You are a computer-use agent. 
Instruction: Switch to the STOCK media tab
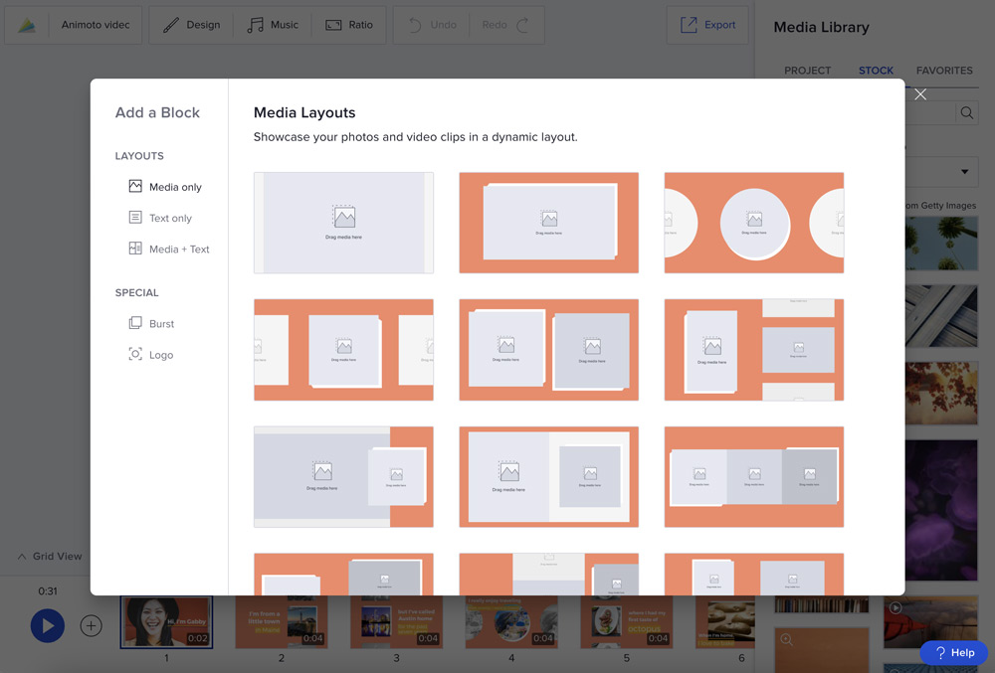(876, 71)
